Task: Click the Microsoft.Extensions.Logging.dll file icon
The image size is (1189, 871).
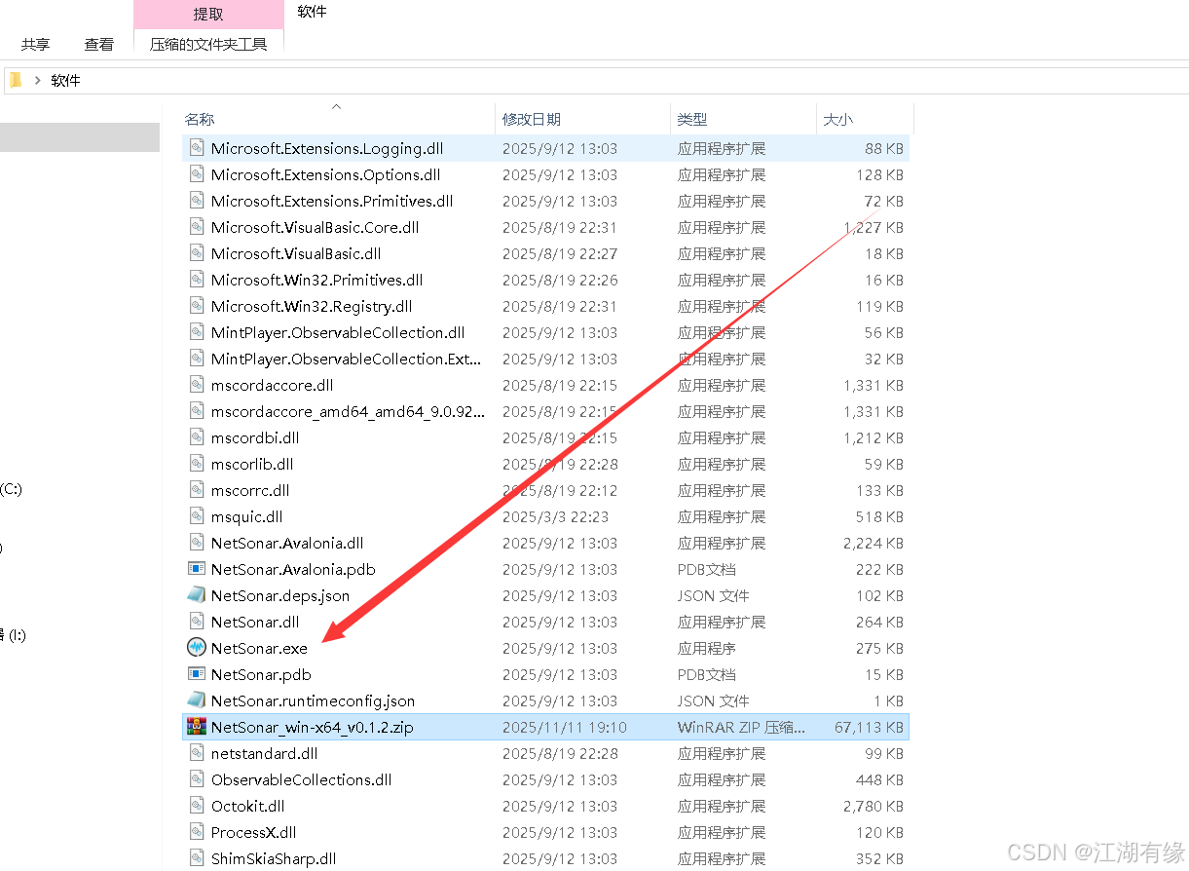Action: (196, 148)
